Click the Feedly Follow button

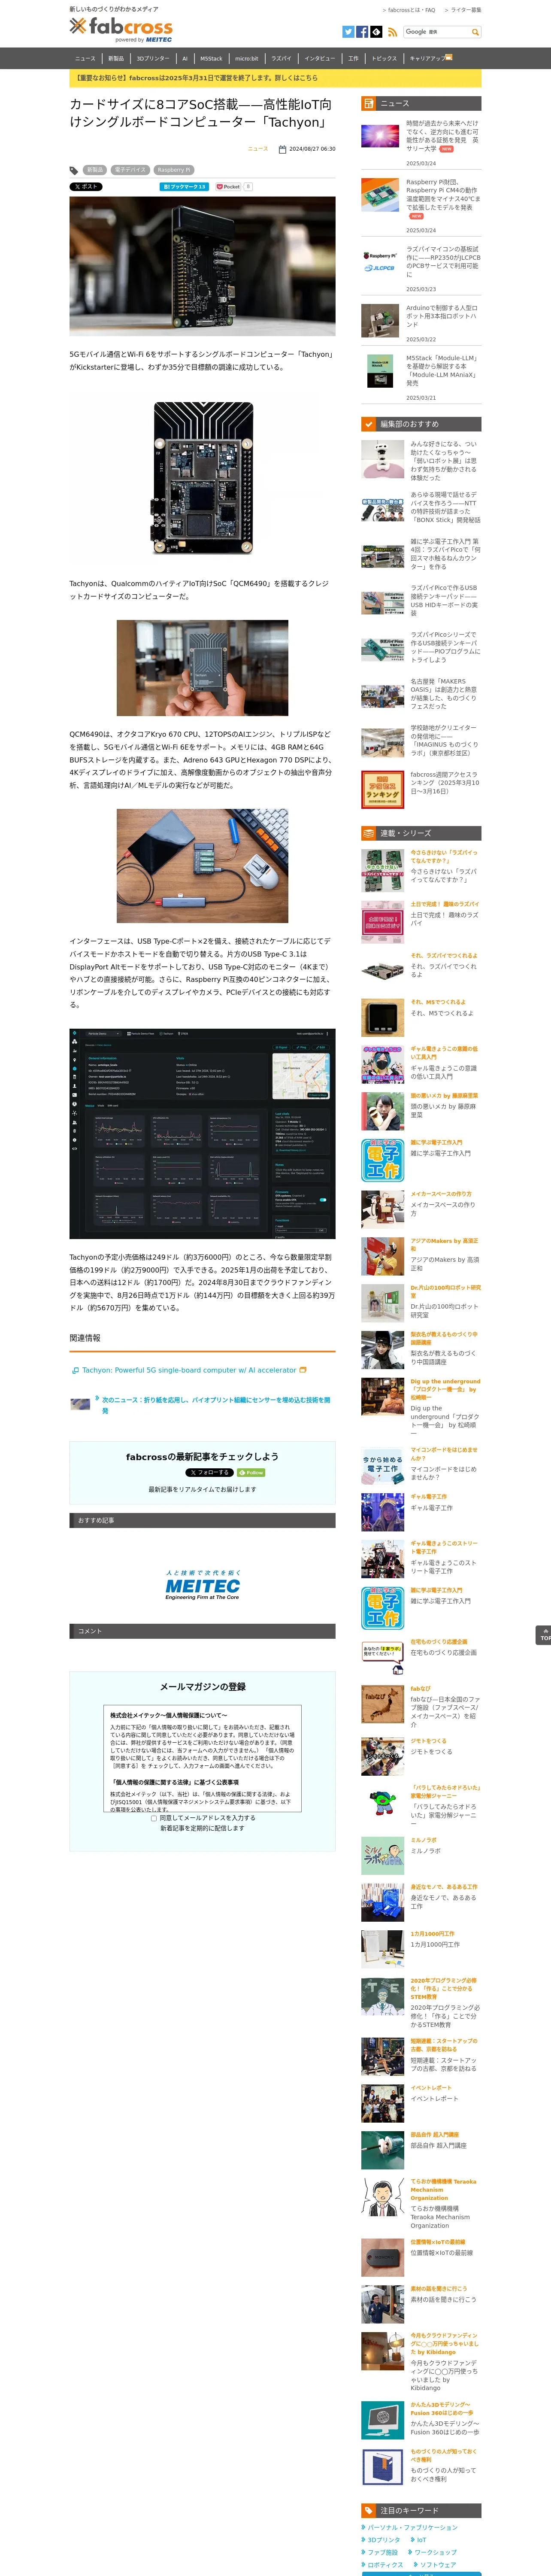point(251,1473)
